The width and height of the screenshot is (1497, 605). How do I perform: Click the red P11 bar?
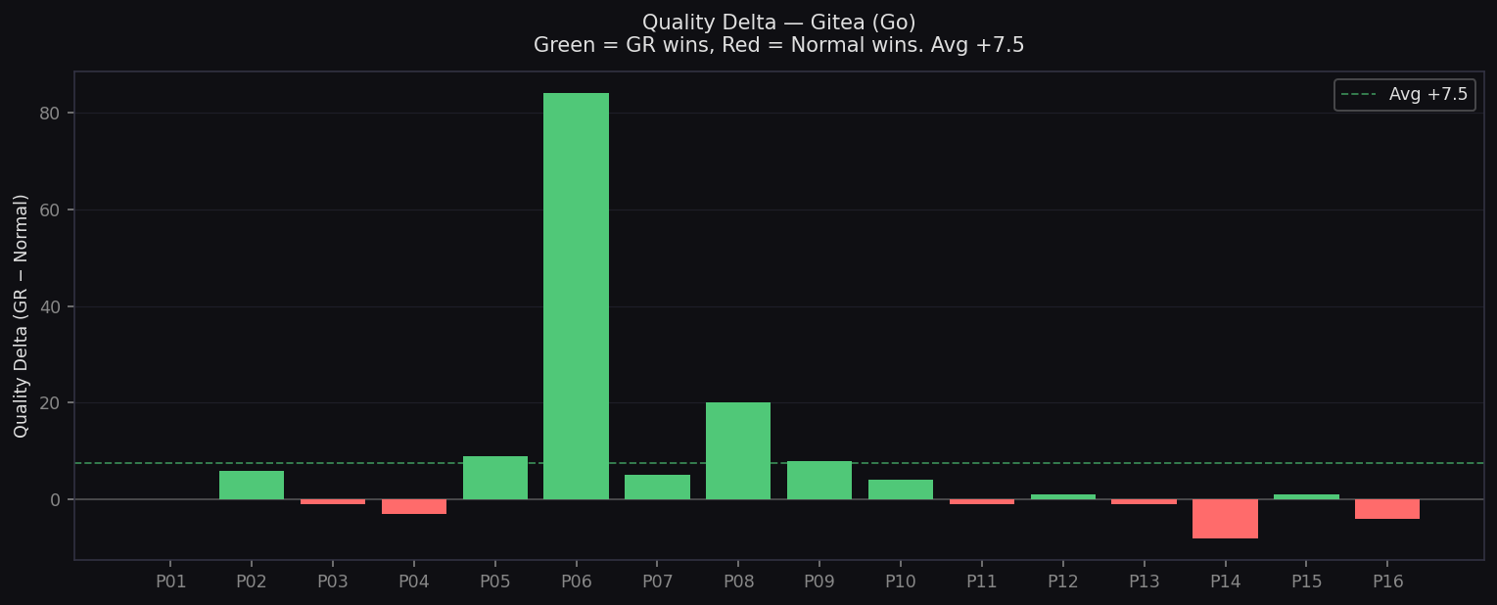pyautogui.click(x=982, y=501)
